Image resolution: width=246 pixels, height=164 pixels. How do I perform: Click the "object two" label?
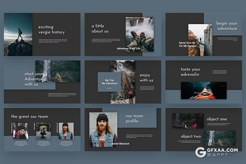point(191,136)
